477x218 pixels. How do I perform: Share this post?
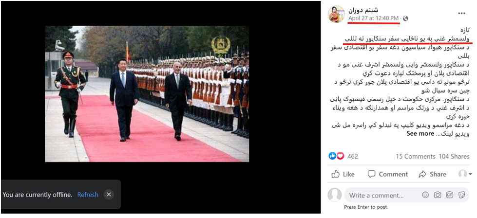point(432,174)
